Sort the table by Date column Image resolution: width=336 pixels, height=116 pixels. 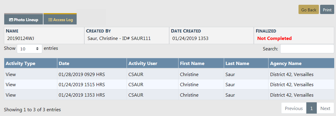click(x=92, y=64)
